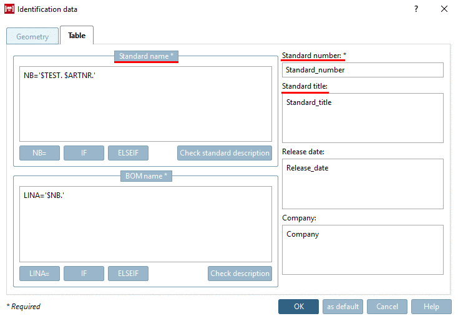Click ELSEIF button under BOM name
Image resolution: width=458 pixels, height=321 pixels.
click(128, 274)
